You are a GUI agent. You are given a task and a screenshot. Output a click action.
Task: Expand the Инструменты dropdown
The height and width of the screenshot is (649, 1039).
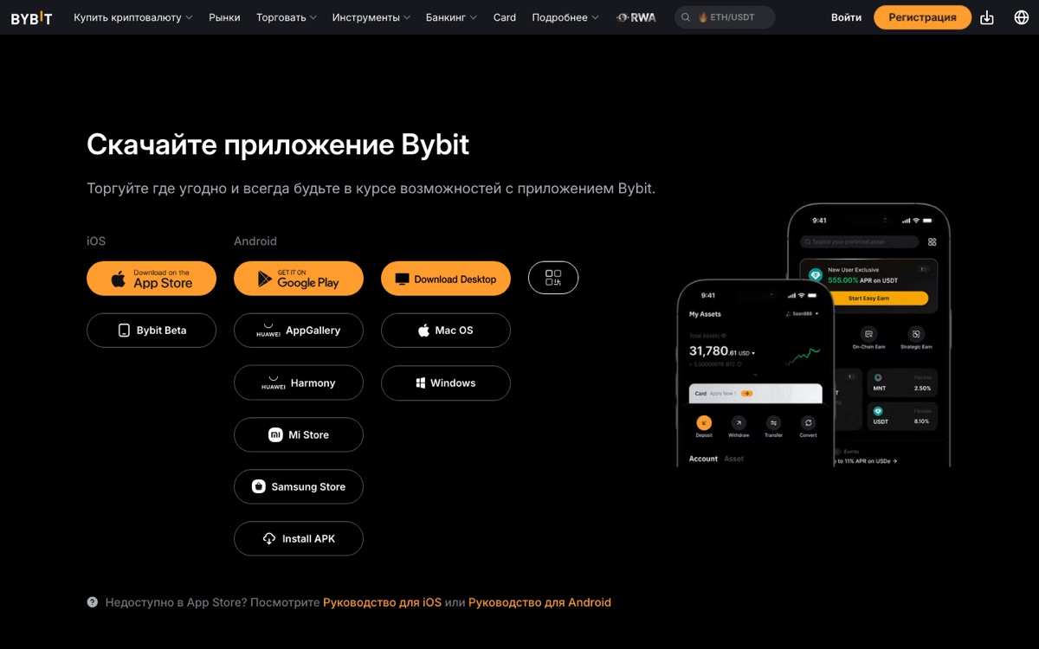(x=371, y=17)
